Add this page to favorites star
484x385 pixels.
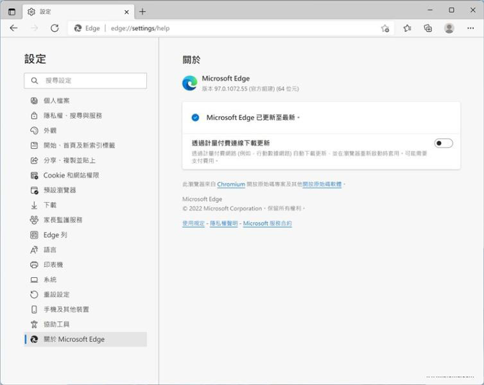tap(385, 28)
